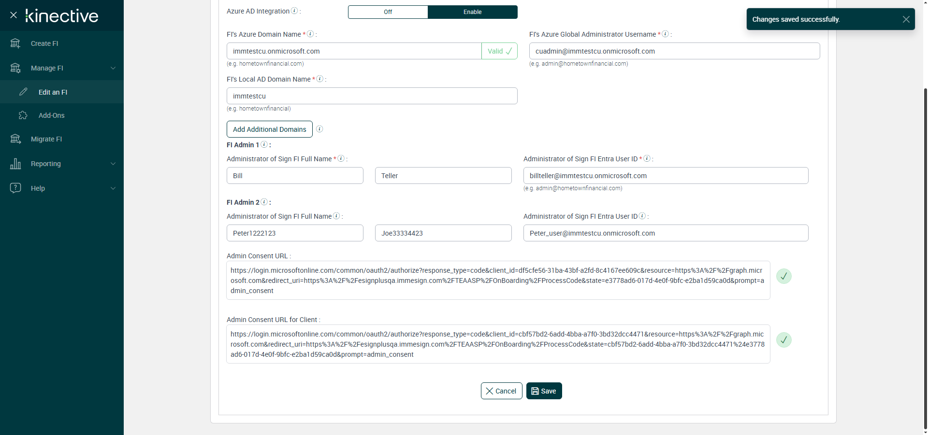Open Manage FI in the sidebar
928x435 pixels.
tap(62, 68)
